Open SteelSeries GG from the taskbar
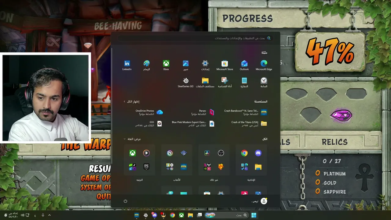The width and height of the screenshot is (391, 220). pyautogui.click(x=146, y=215)
